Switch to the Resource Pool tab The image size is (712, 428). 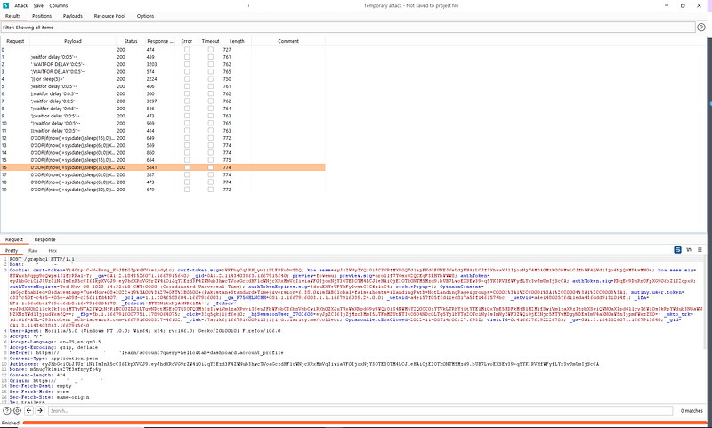(x=109, y=16)
